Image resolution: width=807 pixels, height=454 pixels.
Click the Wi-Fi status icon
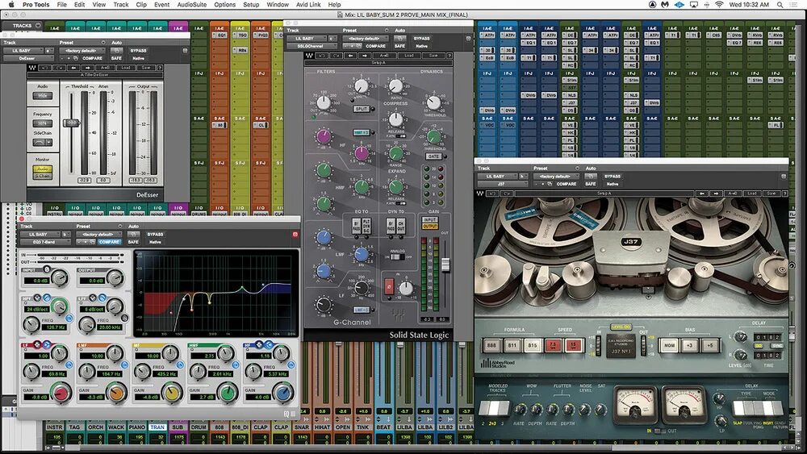pyautogui.click(x=719, y=5)
